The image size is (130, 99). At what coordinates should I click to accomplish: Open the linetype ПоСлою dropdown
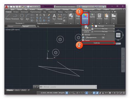click(104, 32)
